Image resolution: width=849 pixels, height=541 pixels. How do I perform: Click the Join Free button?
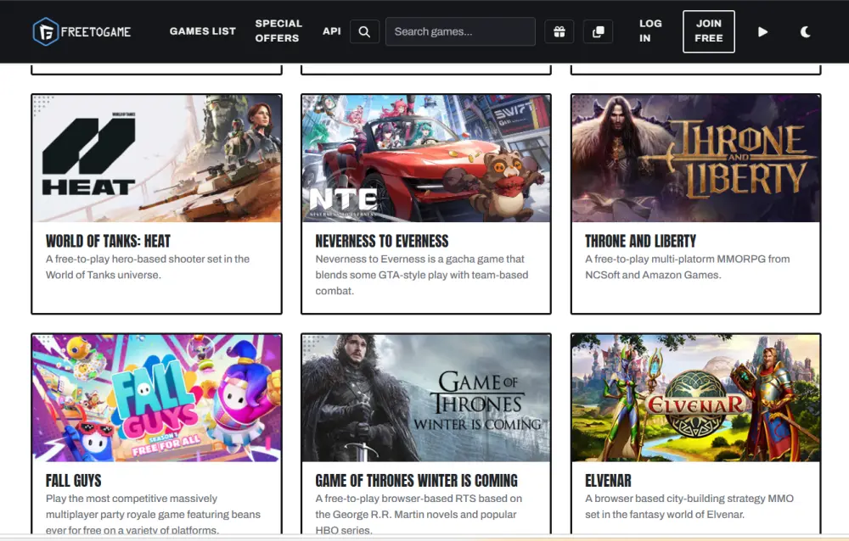coord(709,31)
